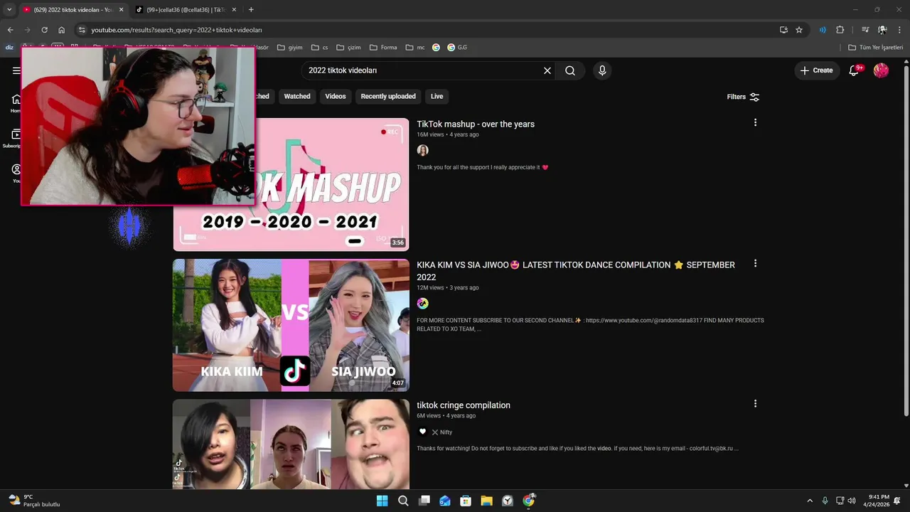Open Microsoft Store from the taskbar
910x512 pixels.
coord(466,501)
